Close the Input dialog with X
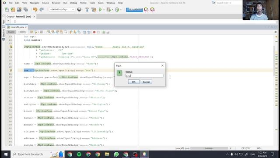This screenshot has height=158, width=280. click(162, 65)
